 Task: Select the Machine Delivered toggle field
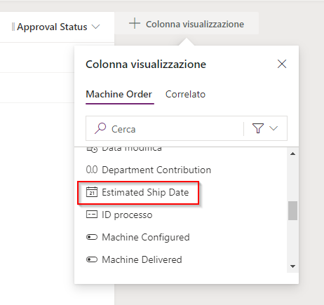[x=134, y=259]
